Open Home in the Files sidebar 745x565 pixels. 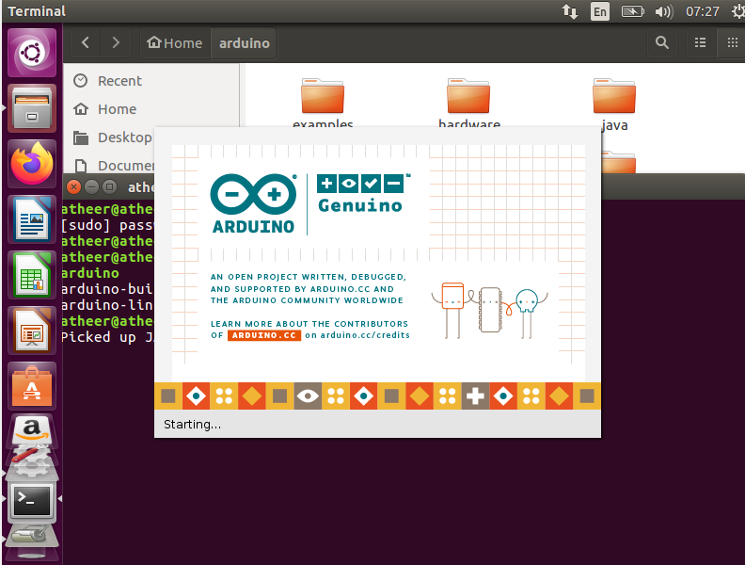point(117,109)
